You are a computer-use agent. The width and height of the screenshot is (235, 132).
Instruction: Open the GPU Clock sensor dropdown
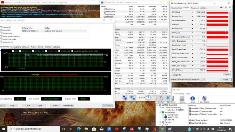193,12
